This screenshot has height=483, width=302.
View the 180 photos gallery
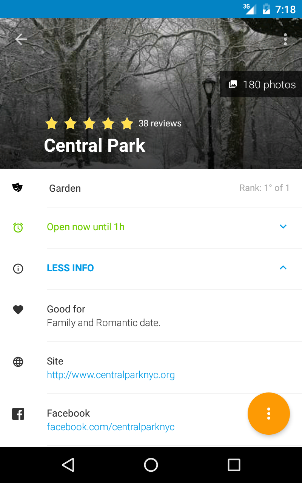(x=262, y=85)
